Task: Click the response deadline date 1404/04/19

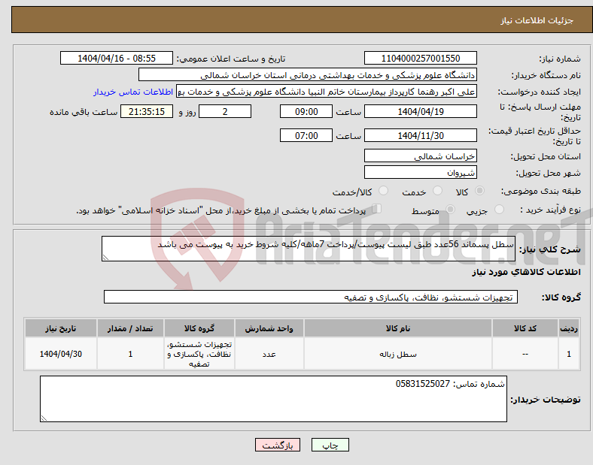Action: 421,112
